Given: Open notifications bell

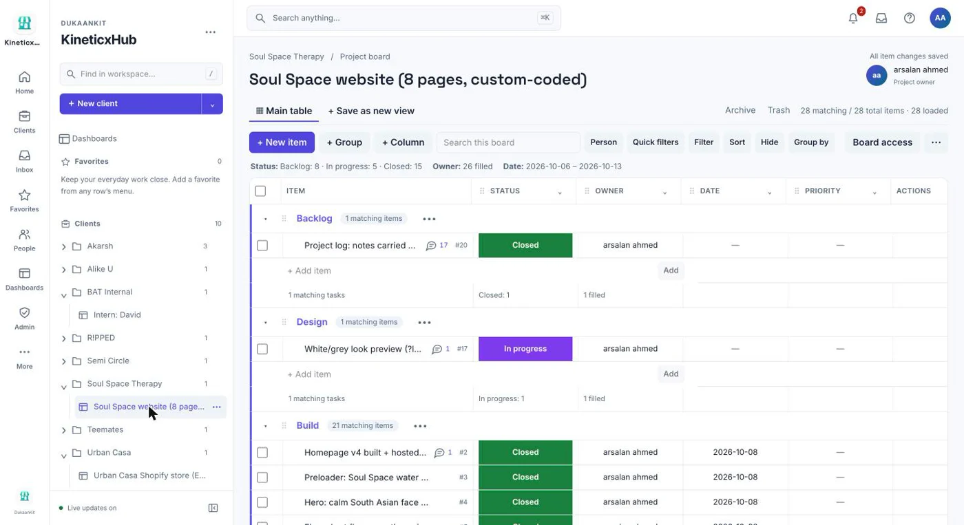Looking at the screenshot, I should pyautogui.click(x=853, y=19).
